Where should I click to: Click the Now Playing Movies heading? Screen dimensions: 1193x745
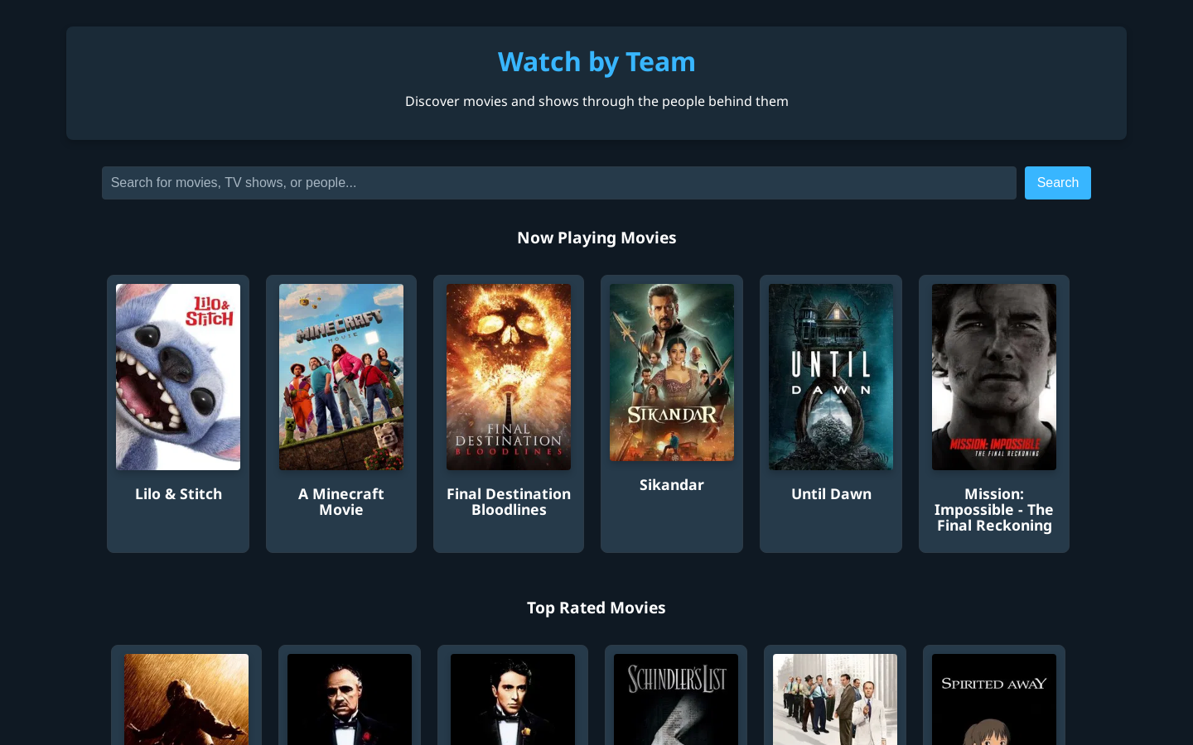(x=596, y=238)
